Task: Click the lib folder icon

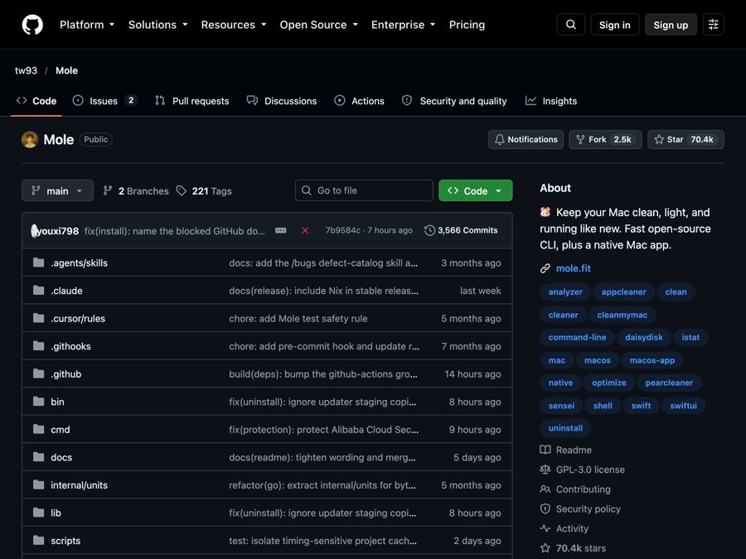Action: (x=38, y=513)
